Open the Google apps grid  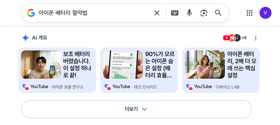pos(249,13)
